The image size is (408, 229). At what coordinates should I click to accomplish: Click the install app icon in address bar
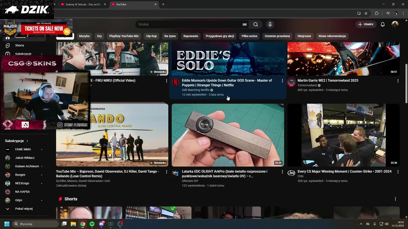[359, 13]
